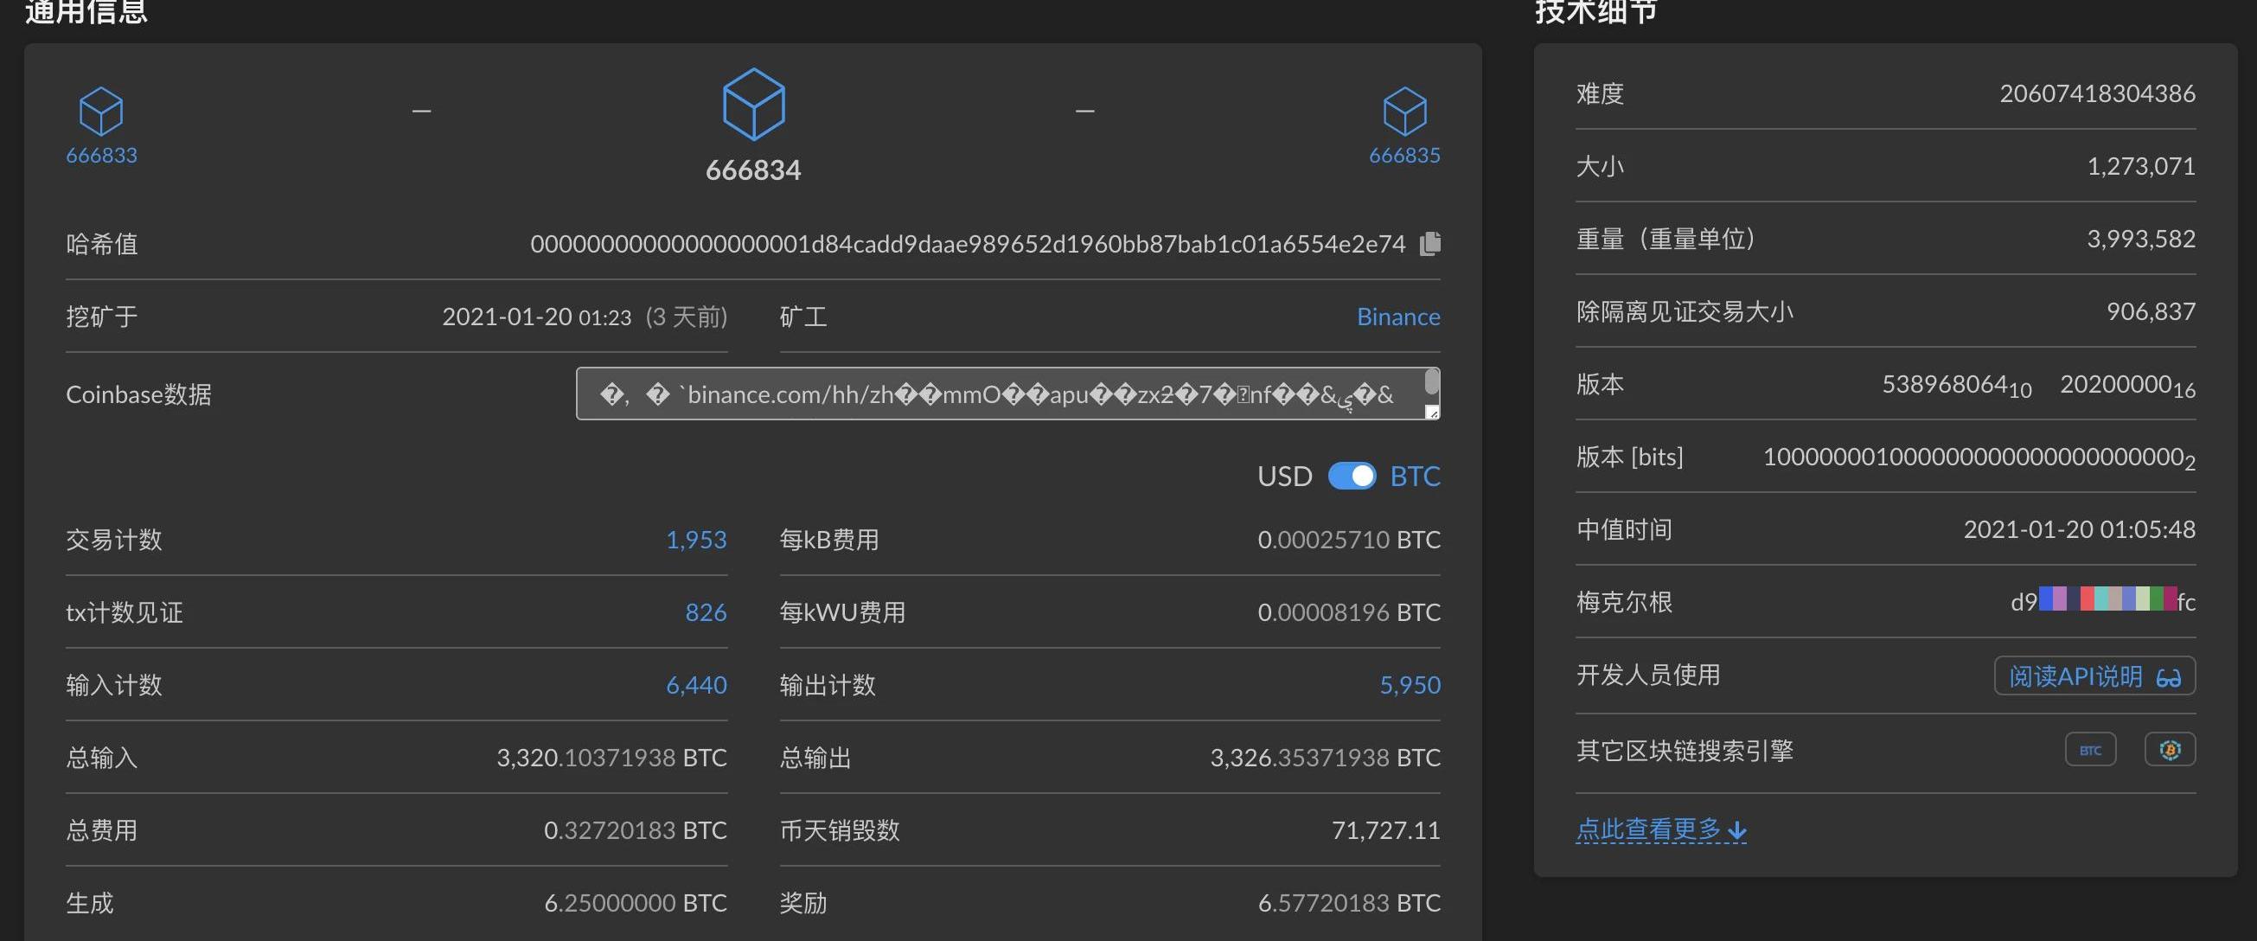Click resize handle of Coinbase data box

(x=1432, y=413)
